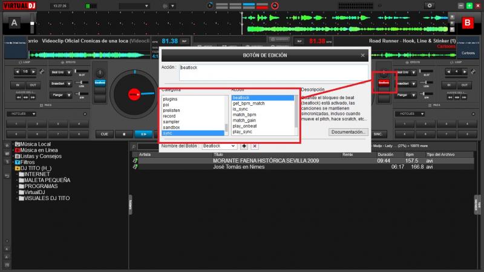Click the plus add button in dialog
Screen dimensions: 484x272
[244, 146]
